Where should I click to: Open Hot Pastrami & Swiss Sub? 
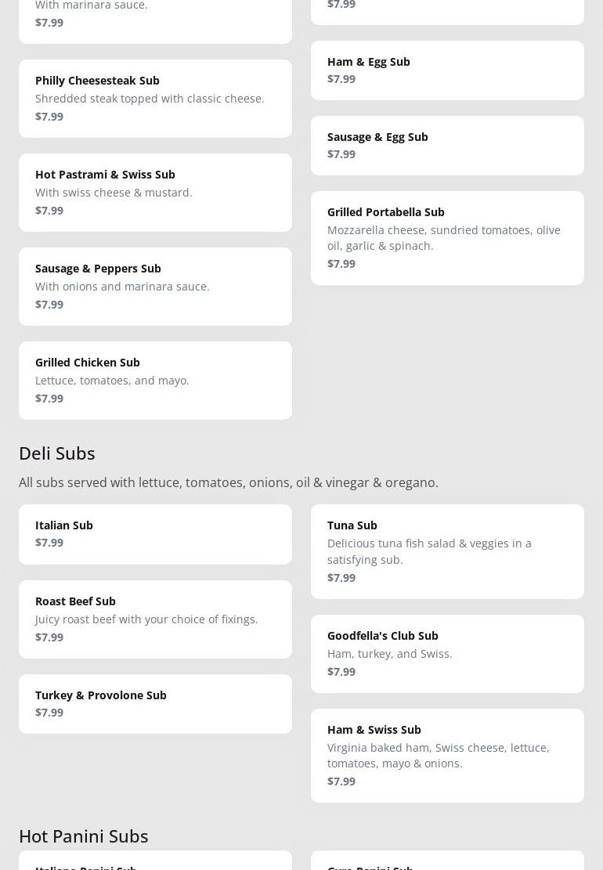point(155,193)
